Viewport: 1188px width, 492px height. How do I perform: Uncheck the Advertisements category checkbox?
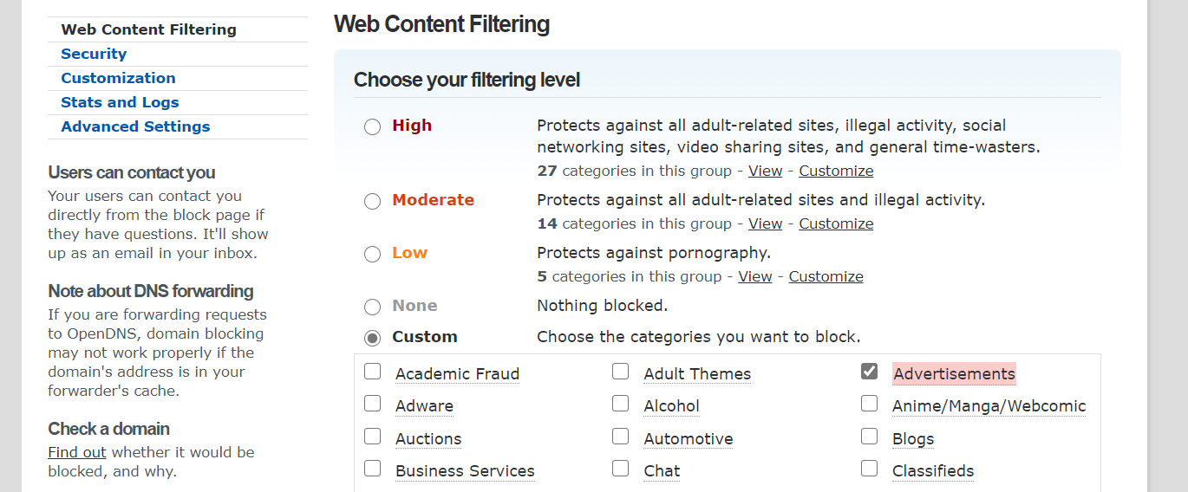pos(869,372)
